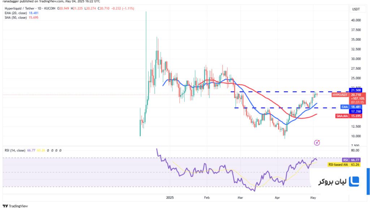Image resolution: width=370 pixels, height=208 pixels.
Task: Click the Hyperliquid / Tether symbol title
Action: pyautogui.click(x=20, y=8)
